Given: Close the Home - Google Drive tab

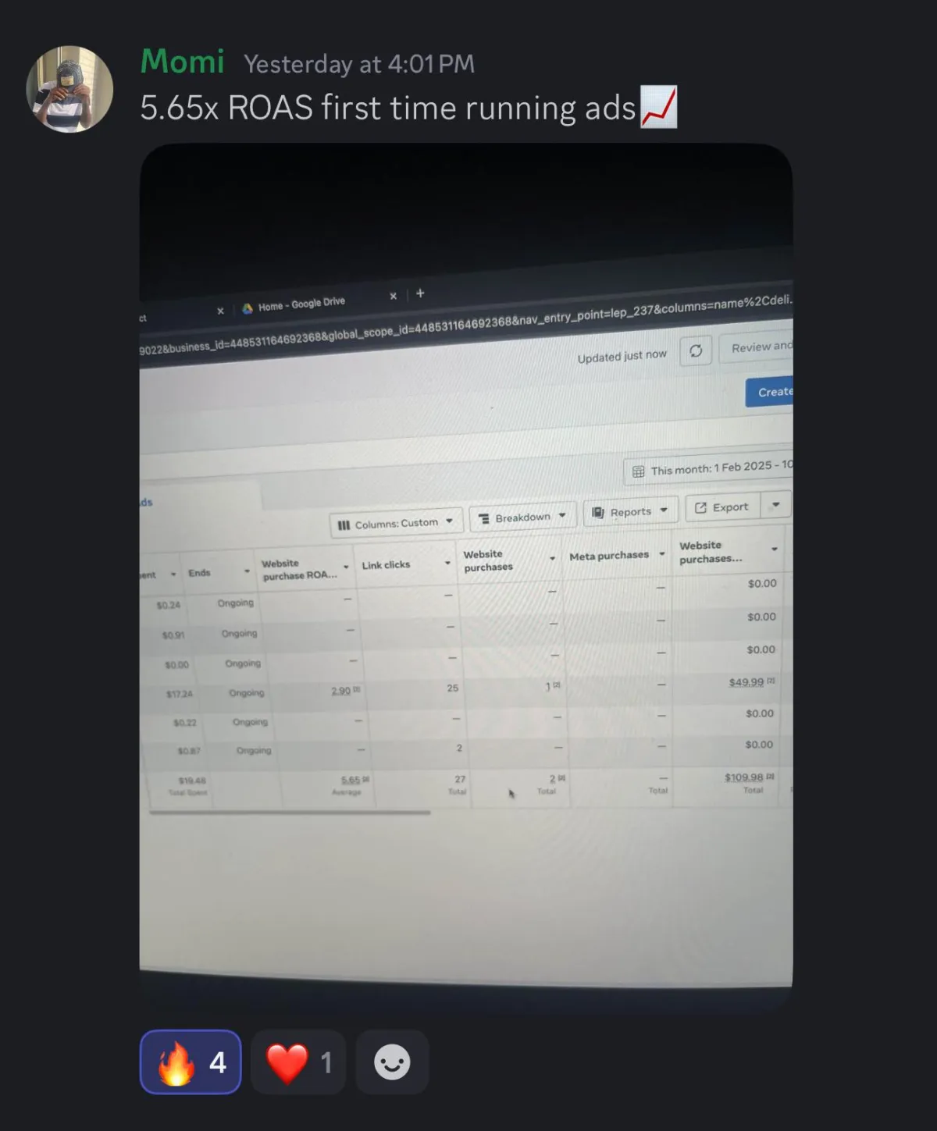Looking at the screenshot, I should [393, 296].
